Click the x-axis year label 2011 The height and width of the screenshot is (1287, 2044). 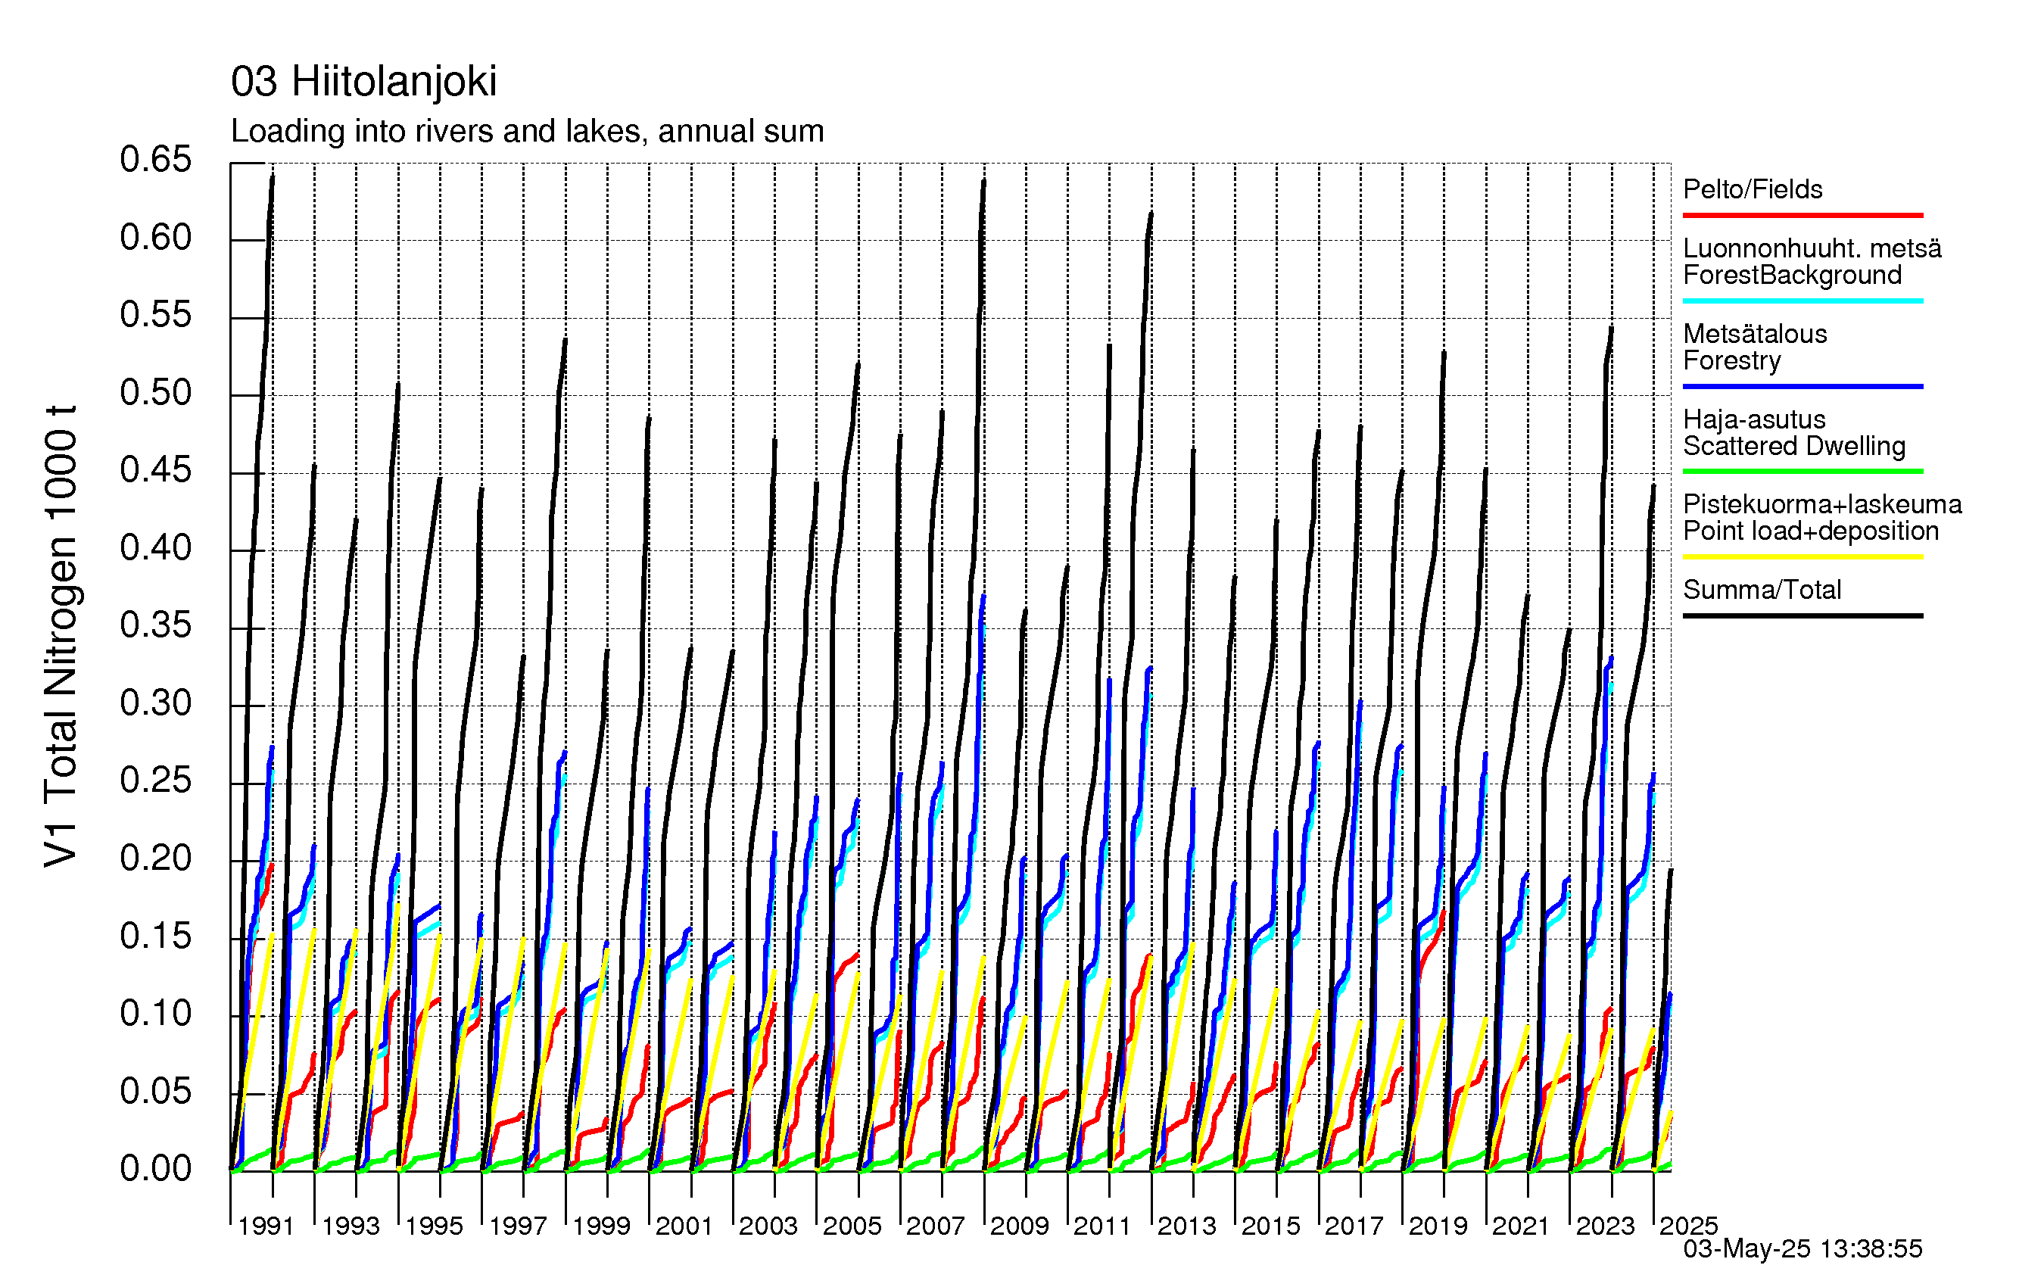[1103, 1226]
